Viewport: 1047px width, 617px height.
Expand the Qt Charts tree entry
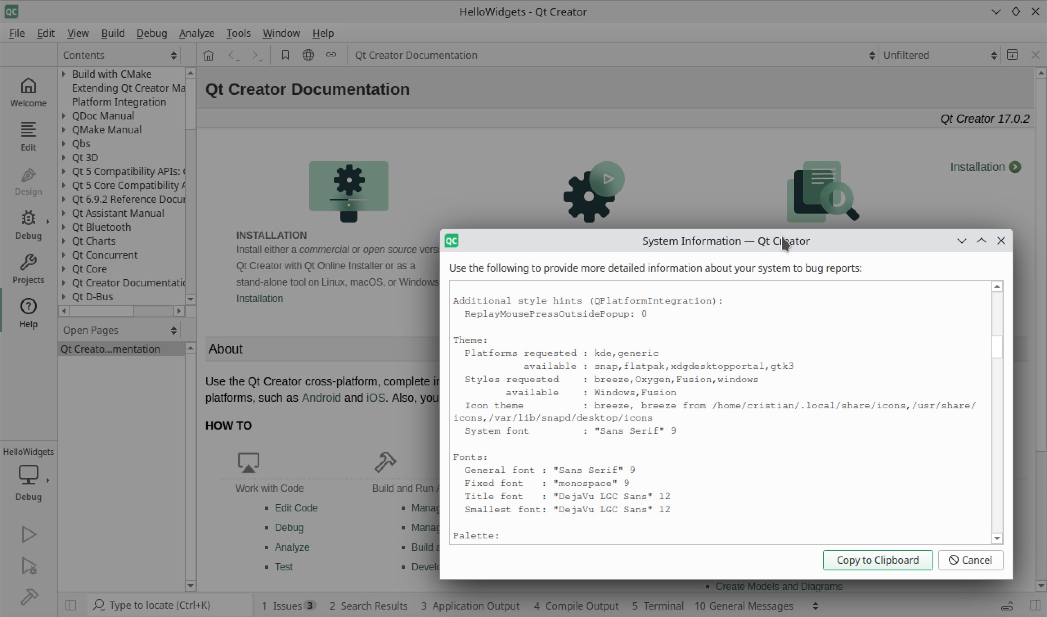pyautogui.click(x=64, y=241)
